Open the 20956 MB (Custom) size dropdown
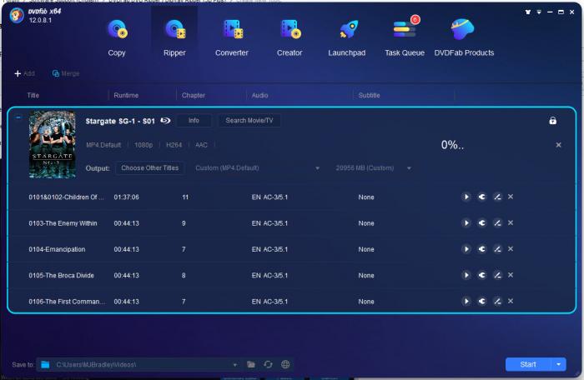 point(409,168)
